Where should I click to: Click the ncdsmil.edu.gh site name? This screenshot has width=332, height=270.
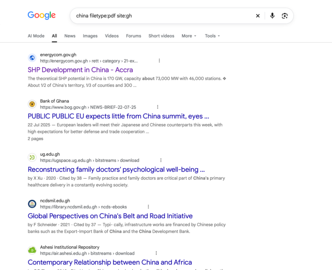55,201
